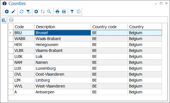Select the HEN code cell
The image size is (170, 103).
coord(24,45)
